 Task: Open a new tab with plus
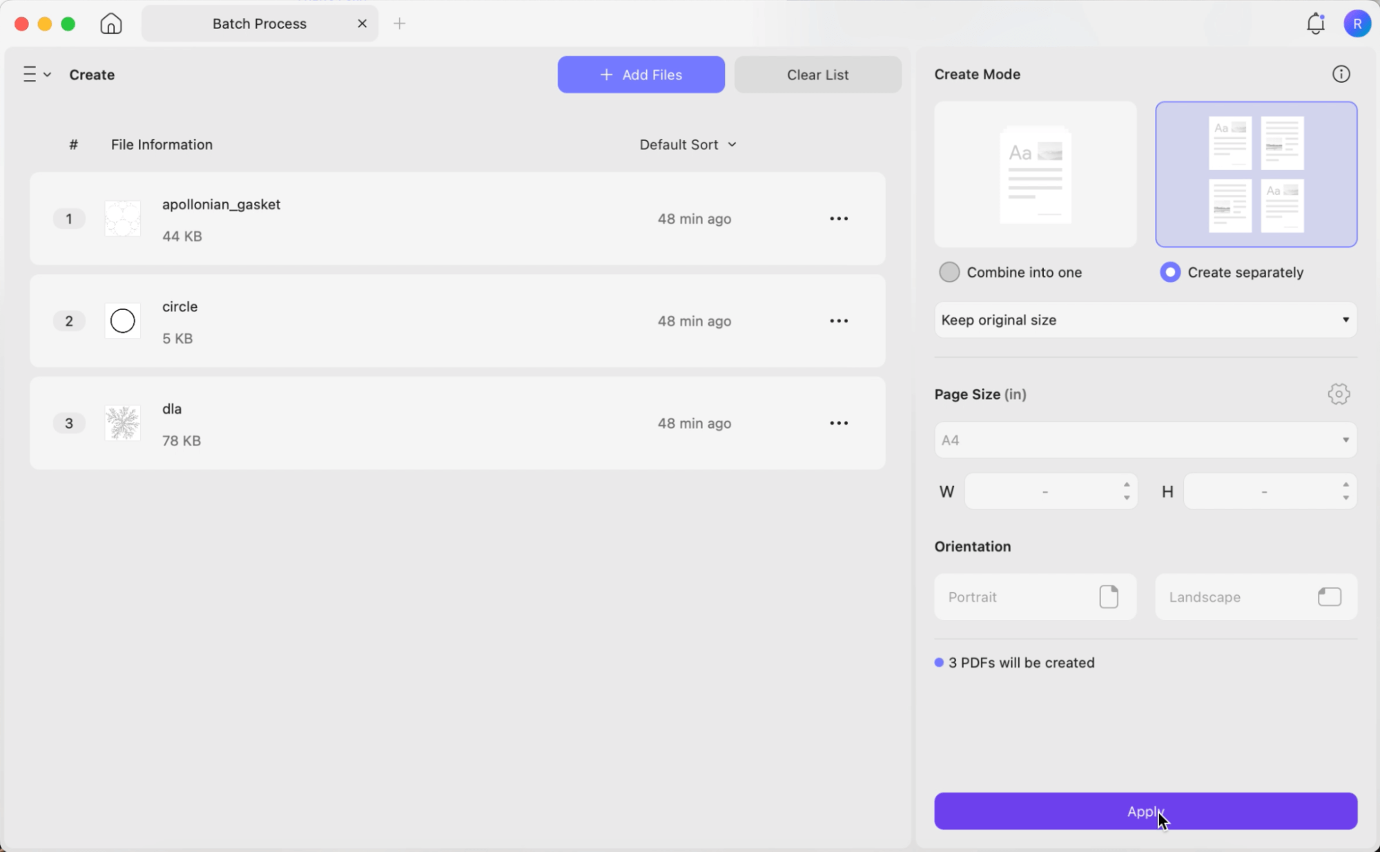[x=399, y=23]
